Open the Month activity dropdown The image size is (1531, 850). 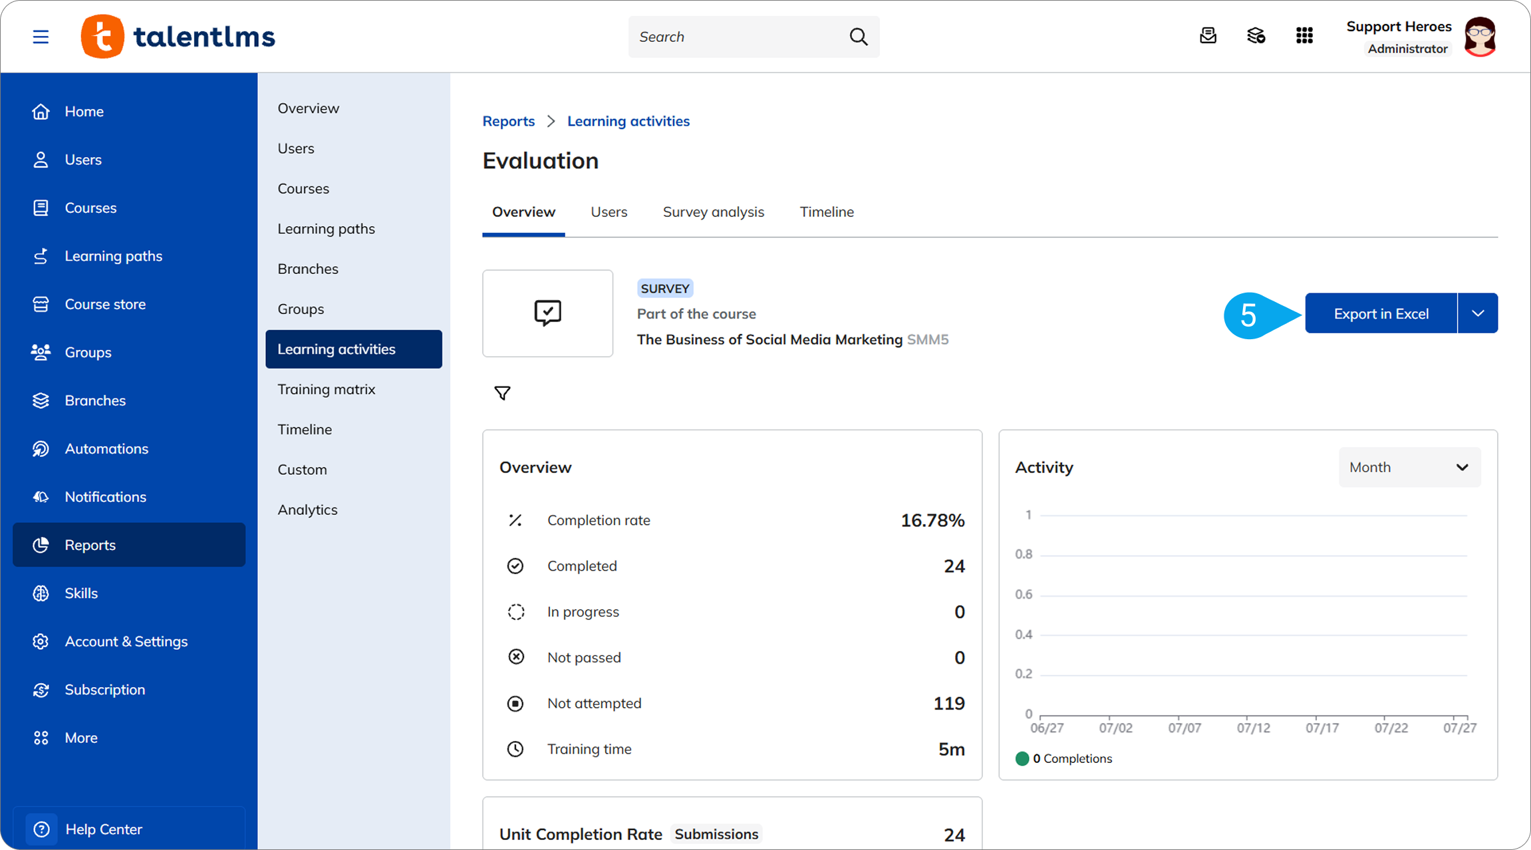1409,467
